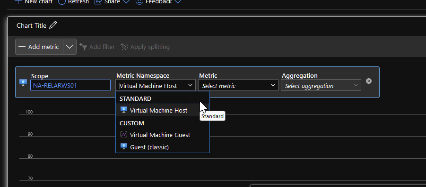Image resolution: width=426 pixels, height=187 pixels.
Task: Click the Guest (classic) monitor icon
Action: coord(124,146)
